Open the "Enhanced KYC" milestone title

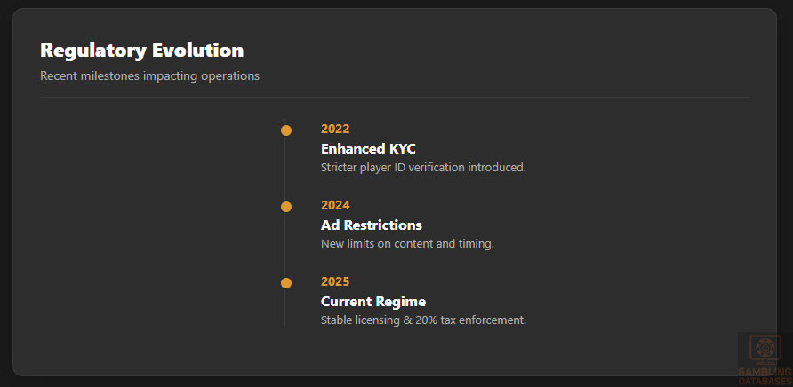[368, 148]
